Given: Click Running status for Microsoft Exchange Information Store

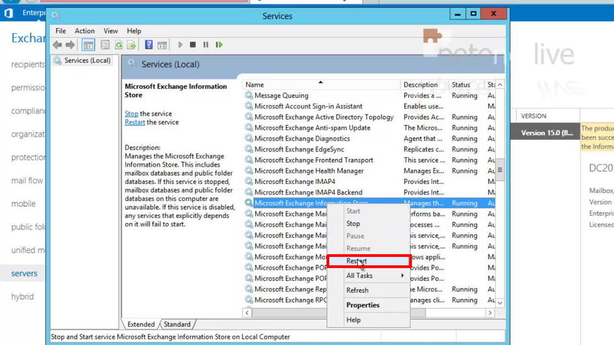Looking at the screenshot, I should tap(464, 203).
